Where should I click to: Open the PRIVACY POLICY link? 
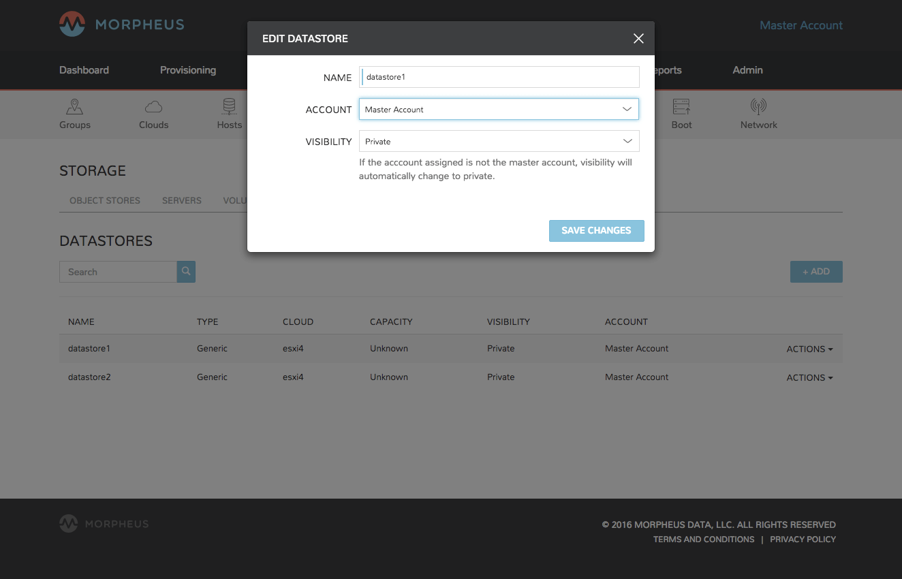pyautogui.click(x=803, y=539)
